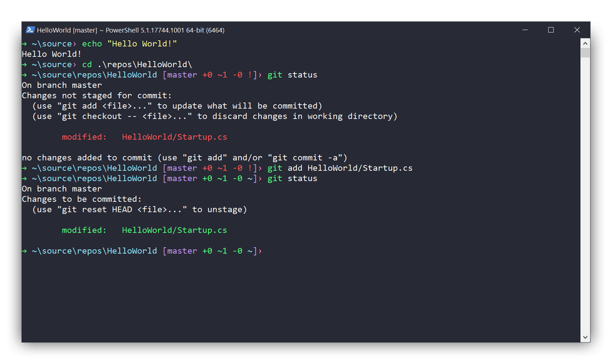This screenshot has height=364, width=612.
Task: Select the "git status" command text
Action: (294, 75)
